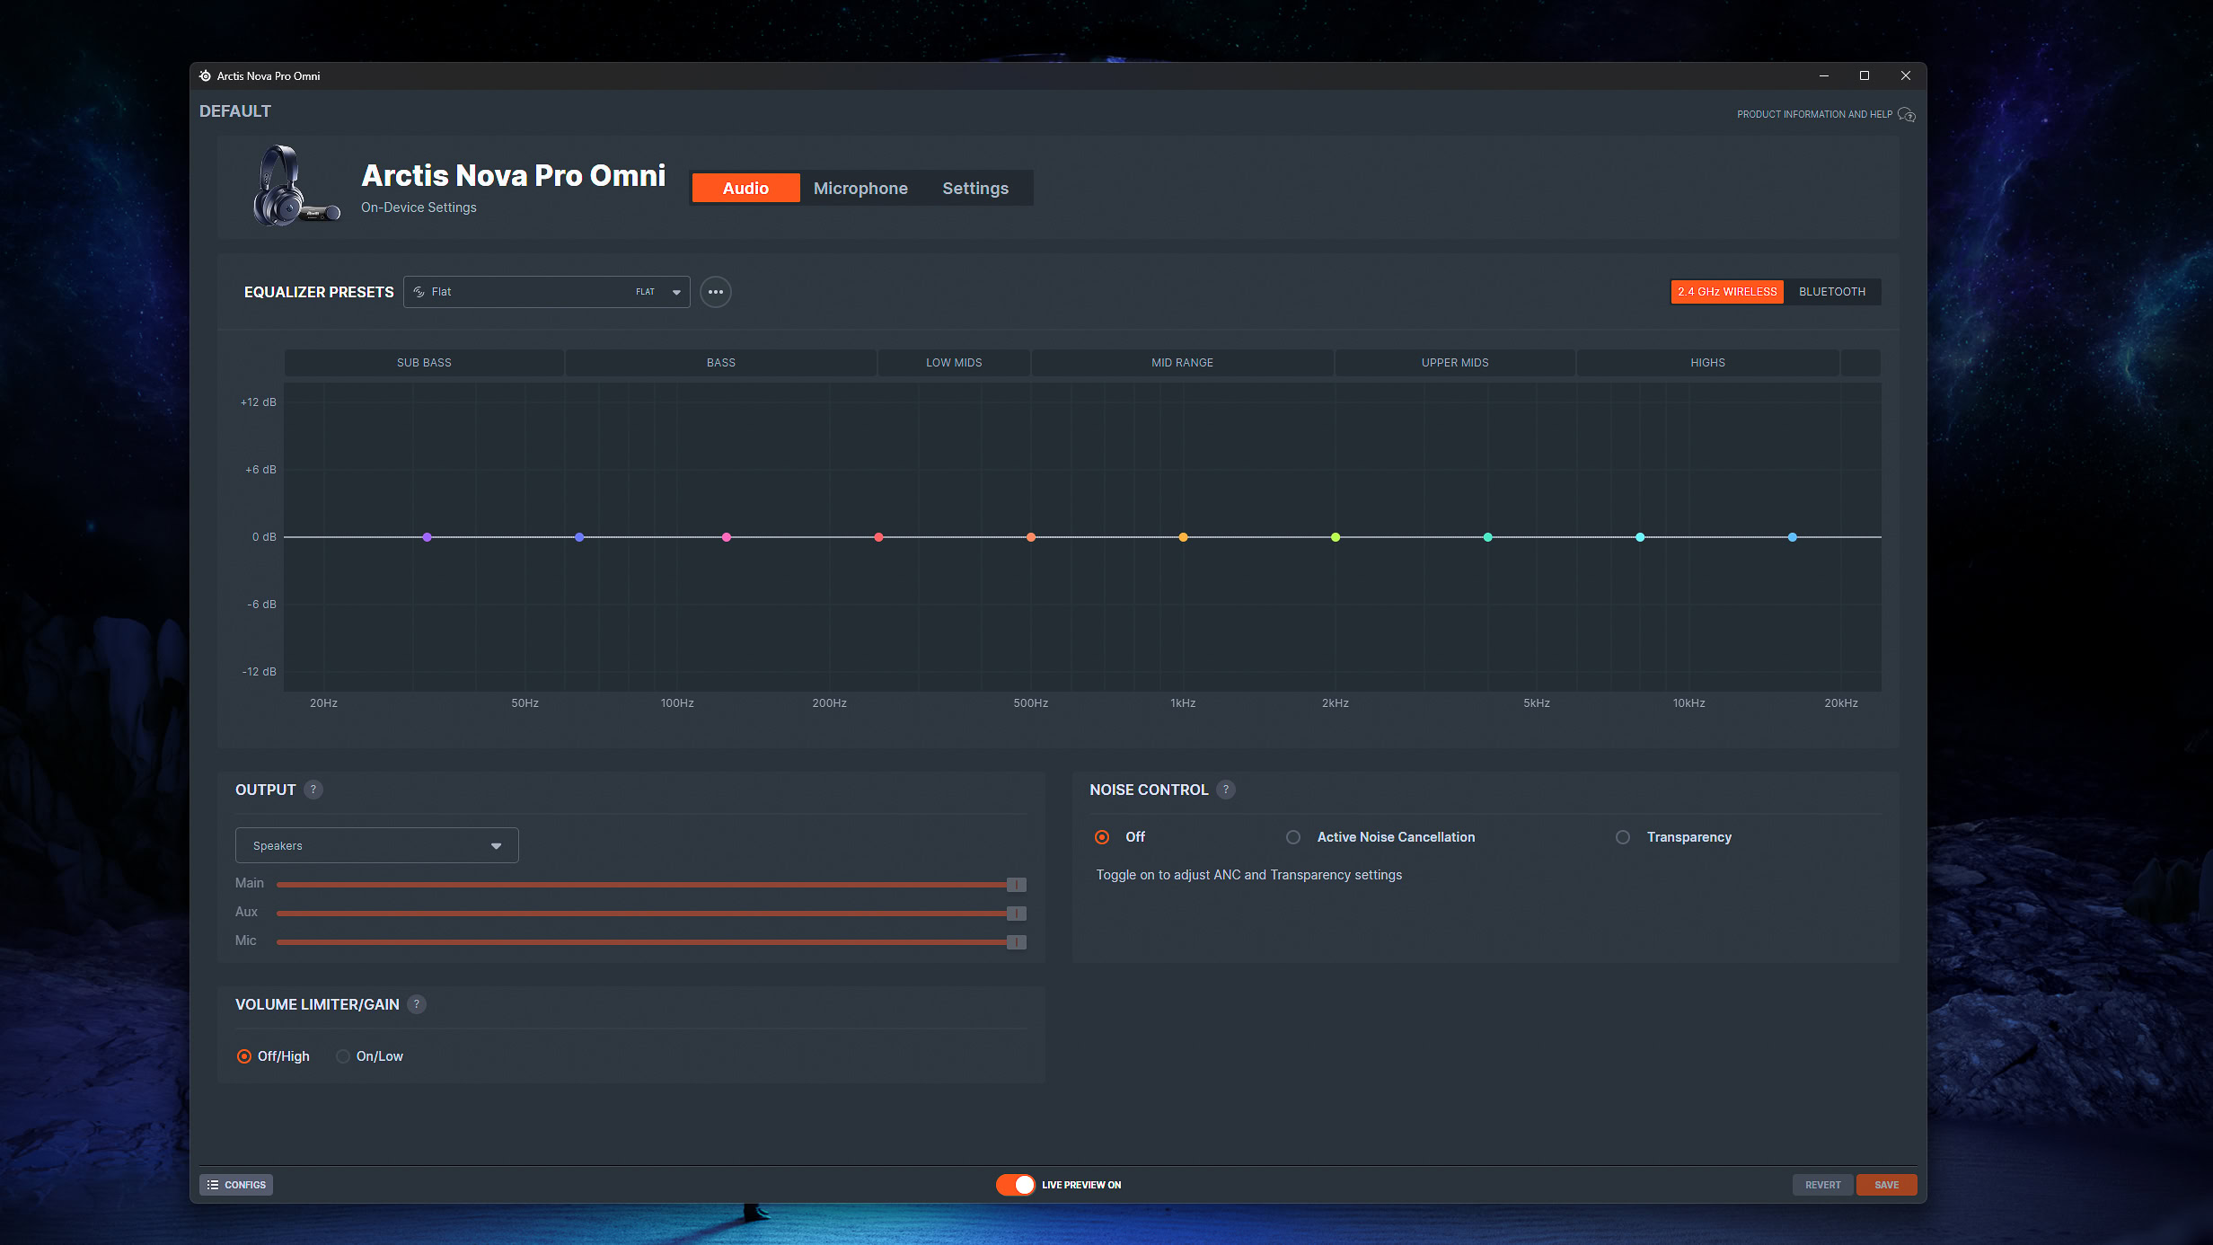Click the headset product image
Viewport: 2213px width, 1245px height.
pyautogui.click(x=295, y=186)
